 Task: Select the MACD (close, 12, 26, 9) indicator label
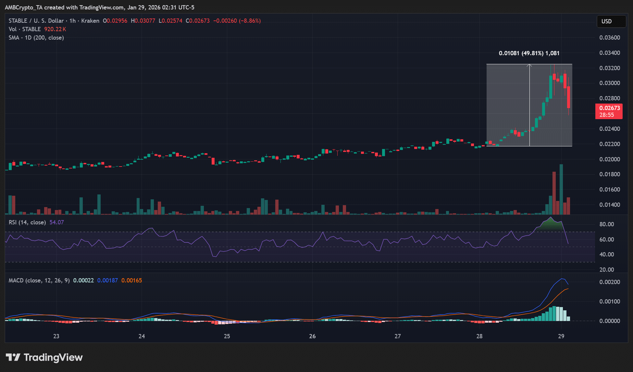tap(39, 280)
